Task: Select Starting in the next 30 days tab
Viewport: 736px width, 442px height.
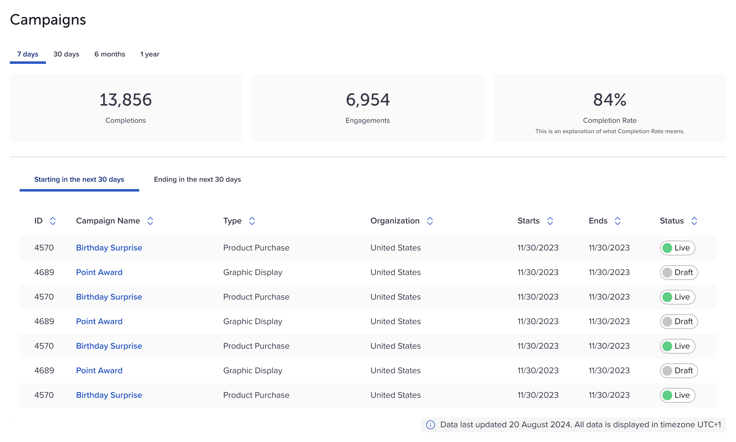Action: coord(79,180)
